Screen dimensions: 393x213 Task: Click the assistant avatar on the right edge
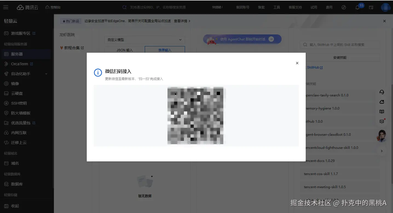[382, 136]
